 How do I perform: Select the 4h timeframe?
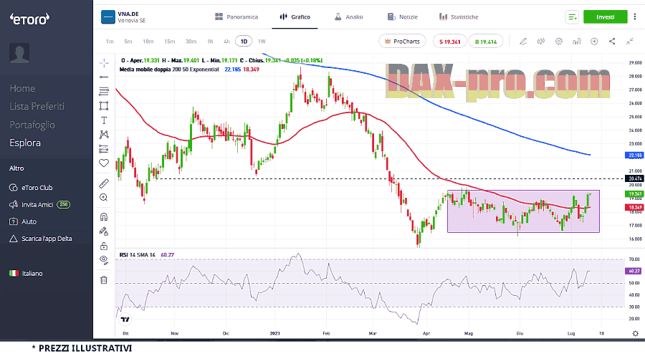click(226, 41)
